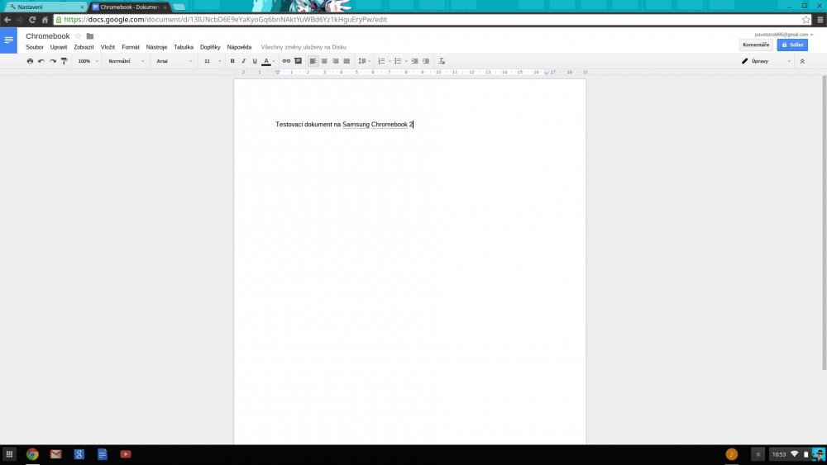Toggle bold formatting
The image size is (827, 465).
(x=232, y=61)
